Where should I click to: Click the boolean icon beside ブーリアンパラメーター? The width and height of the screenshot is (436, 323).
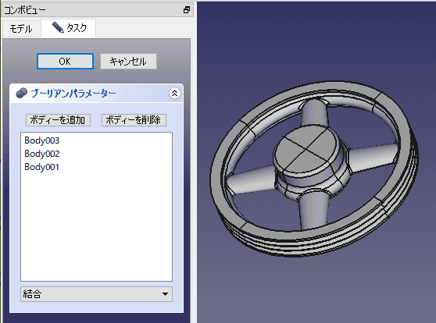point(21,93)
